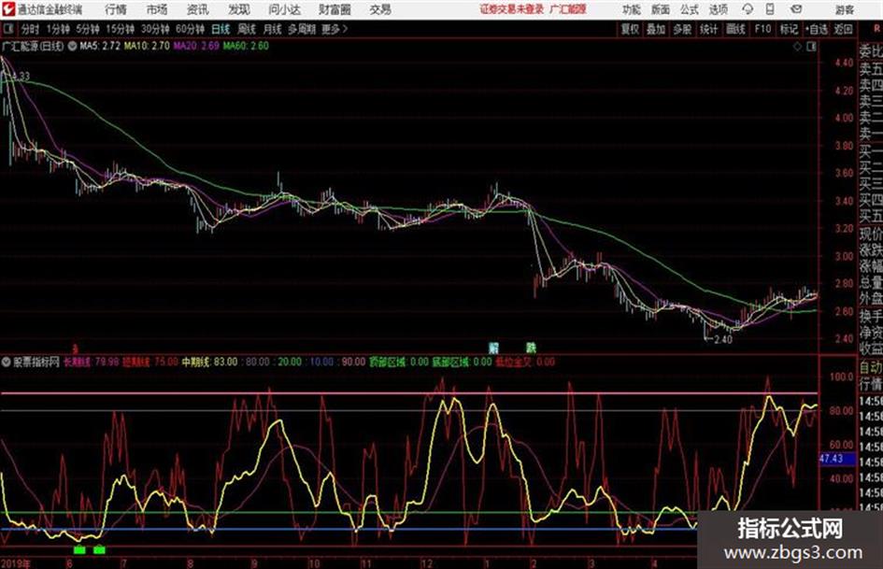Switch to 分时 chart period
The width and height of the screenshot is (883, 569).
(x=30, y=29)
